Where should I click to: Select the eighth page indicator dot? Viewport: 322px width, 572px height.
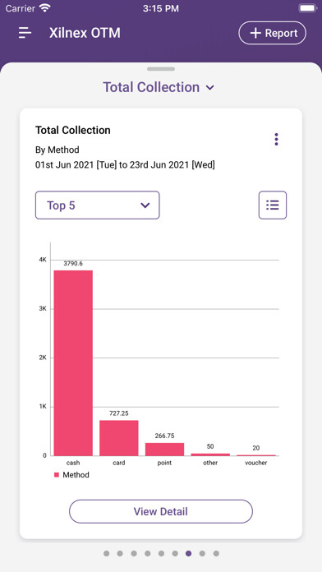[202, 553]
